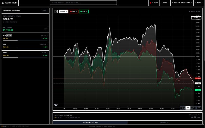Click the green FIL color swatch
Screen dimensions: 205x128
tap(81, 12)
